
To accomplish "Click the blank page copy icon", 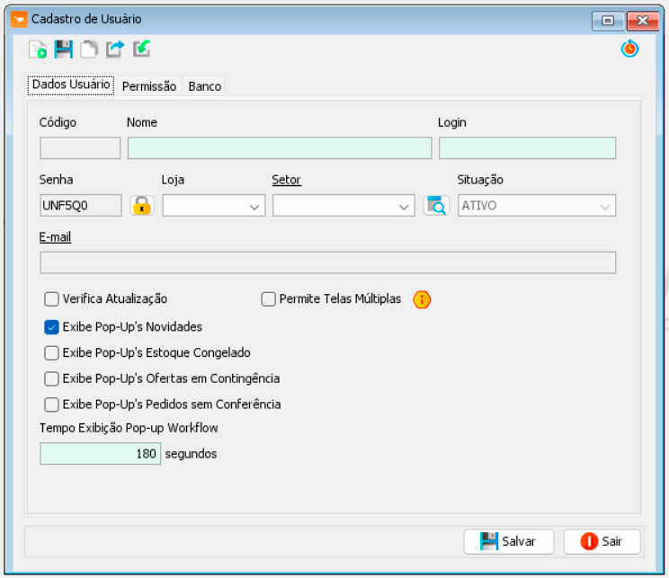I will [89, 50].
